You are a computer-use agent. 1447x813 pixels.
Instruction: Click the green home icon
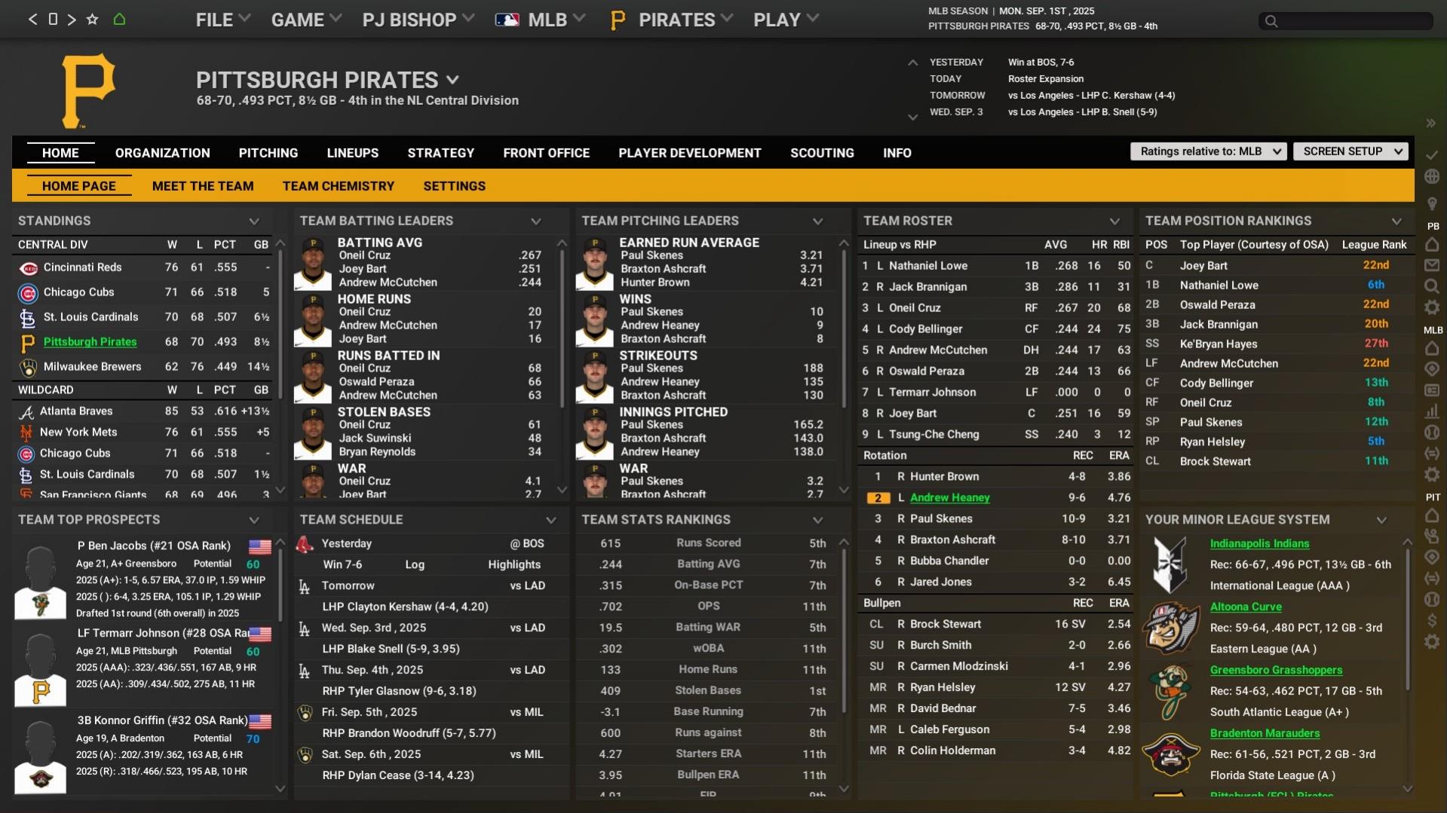[119, 20]
